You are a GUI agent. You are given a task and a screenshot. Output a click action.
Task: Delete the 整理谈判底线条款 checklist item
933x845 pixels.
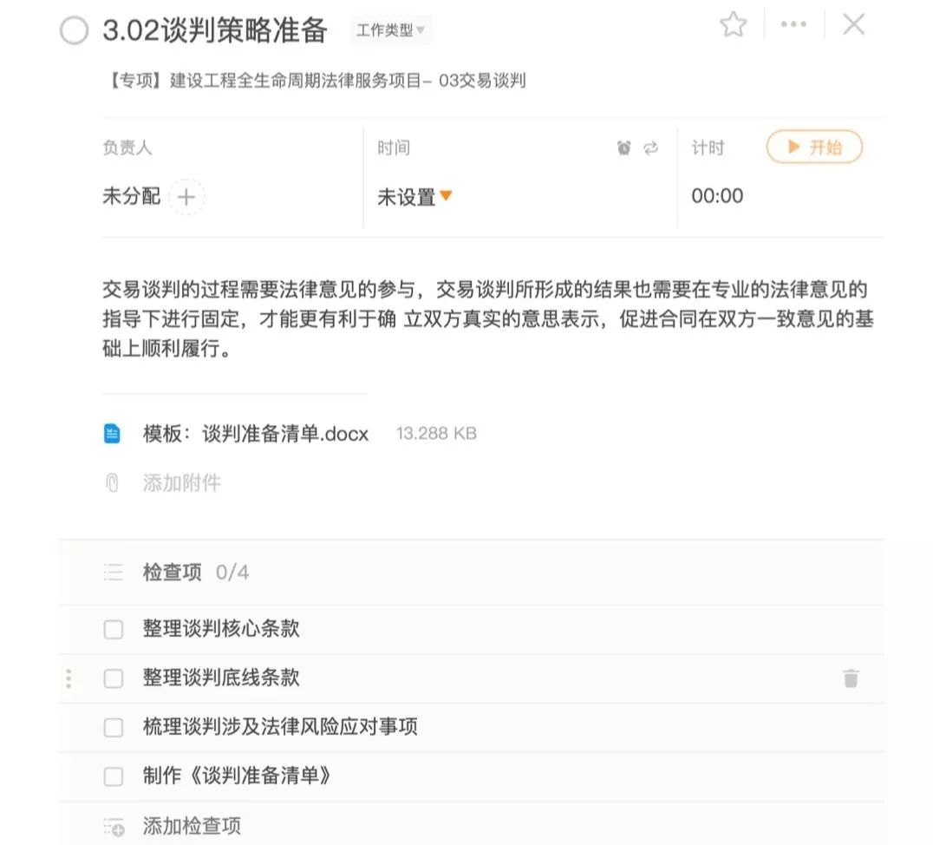click(851, 678)
